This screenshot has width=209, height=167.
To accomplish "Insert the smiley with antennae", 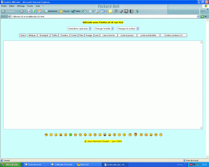I will [104, 135].
